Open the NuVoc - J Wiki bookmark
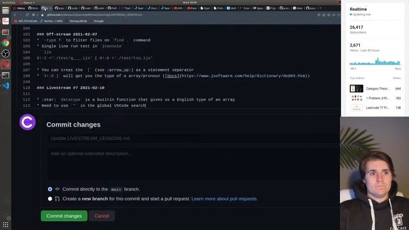 [51, 21]
